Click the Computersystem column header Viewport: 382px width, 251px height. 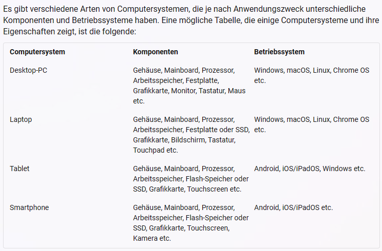[x=37, y=52]
